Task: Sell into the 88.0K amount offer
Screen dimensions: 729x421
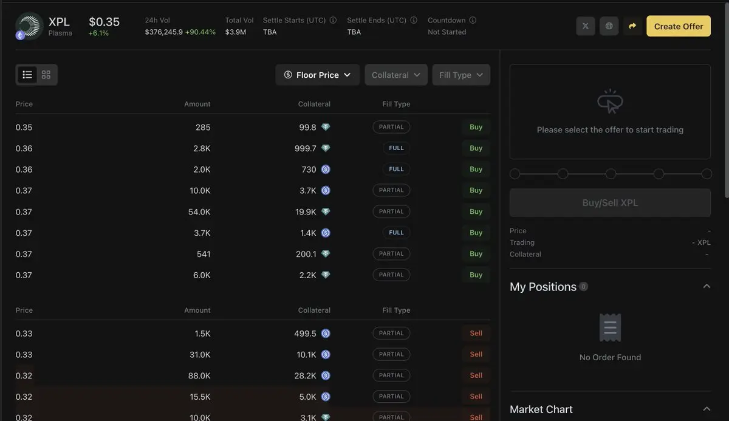Action: point(476,375)
